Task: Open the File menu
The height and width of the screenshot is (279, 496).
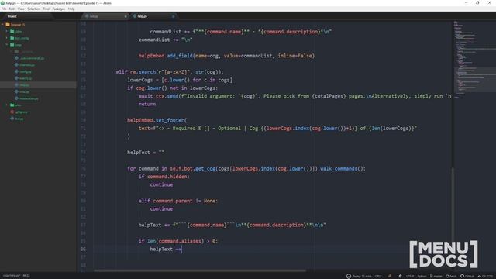Action: 4,9
